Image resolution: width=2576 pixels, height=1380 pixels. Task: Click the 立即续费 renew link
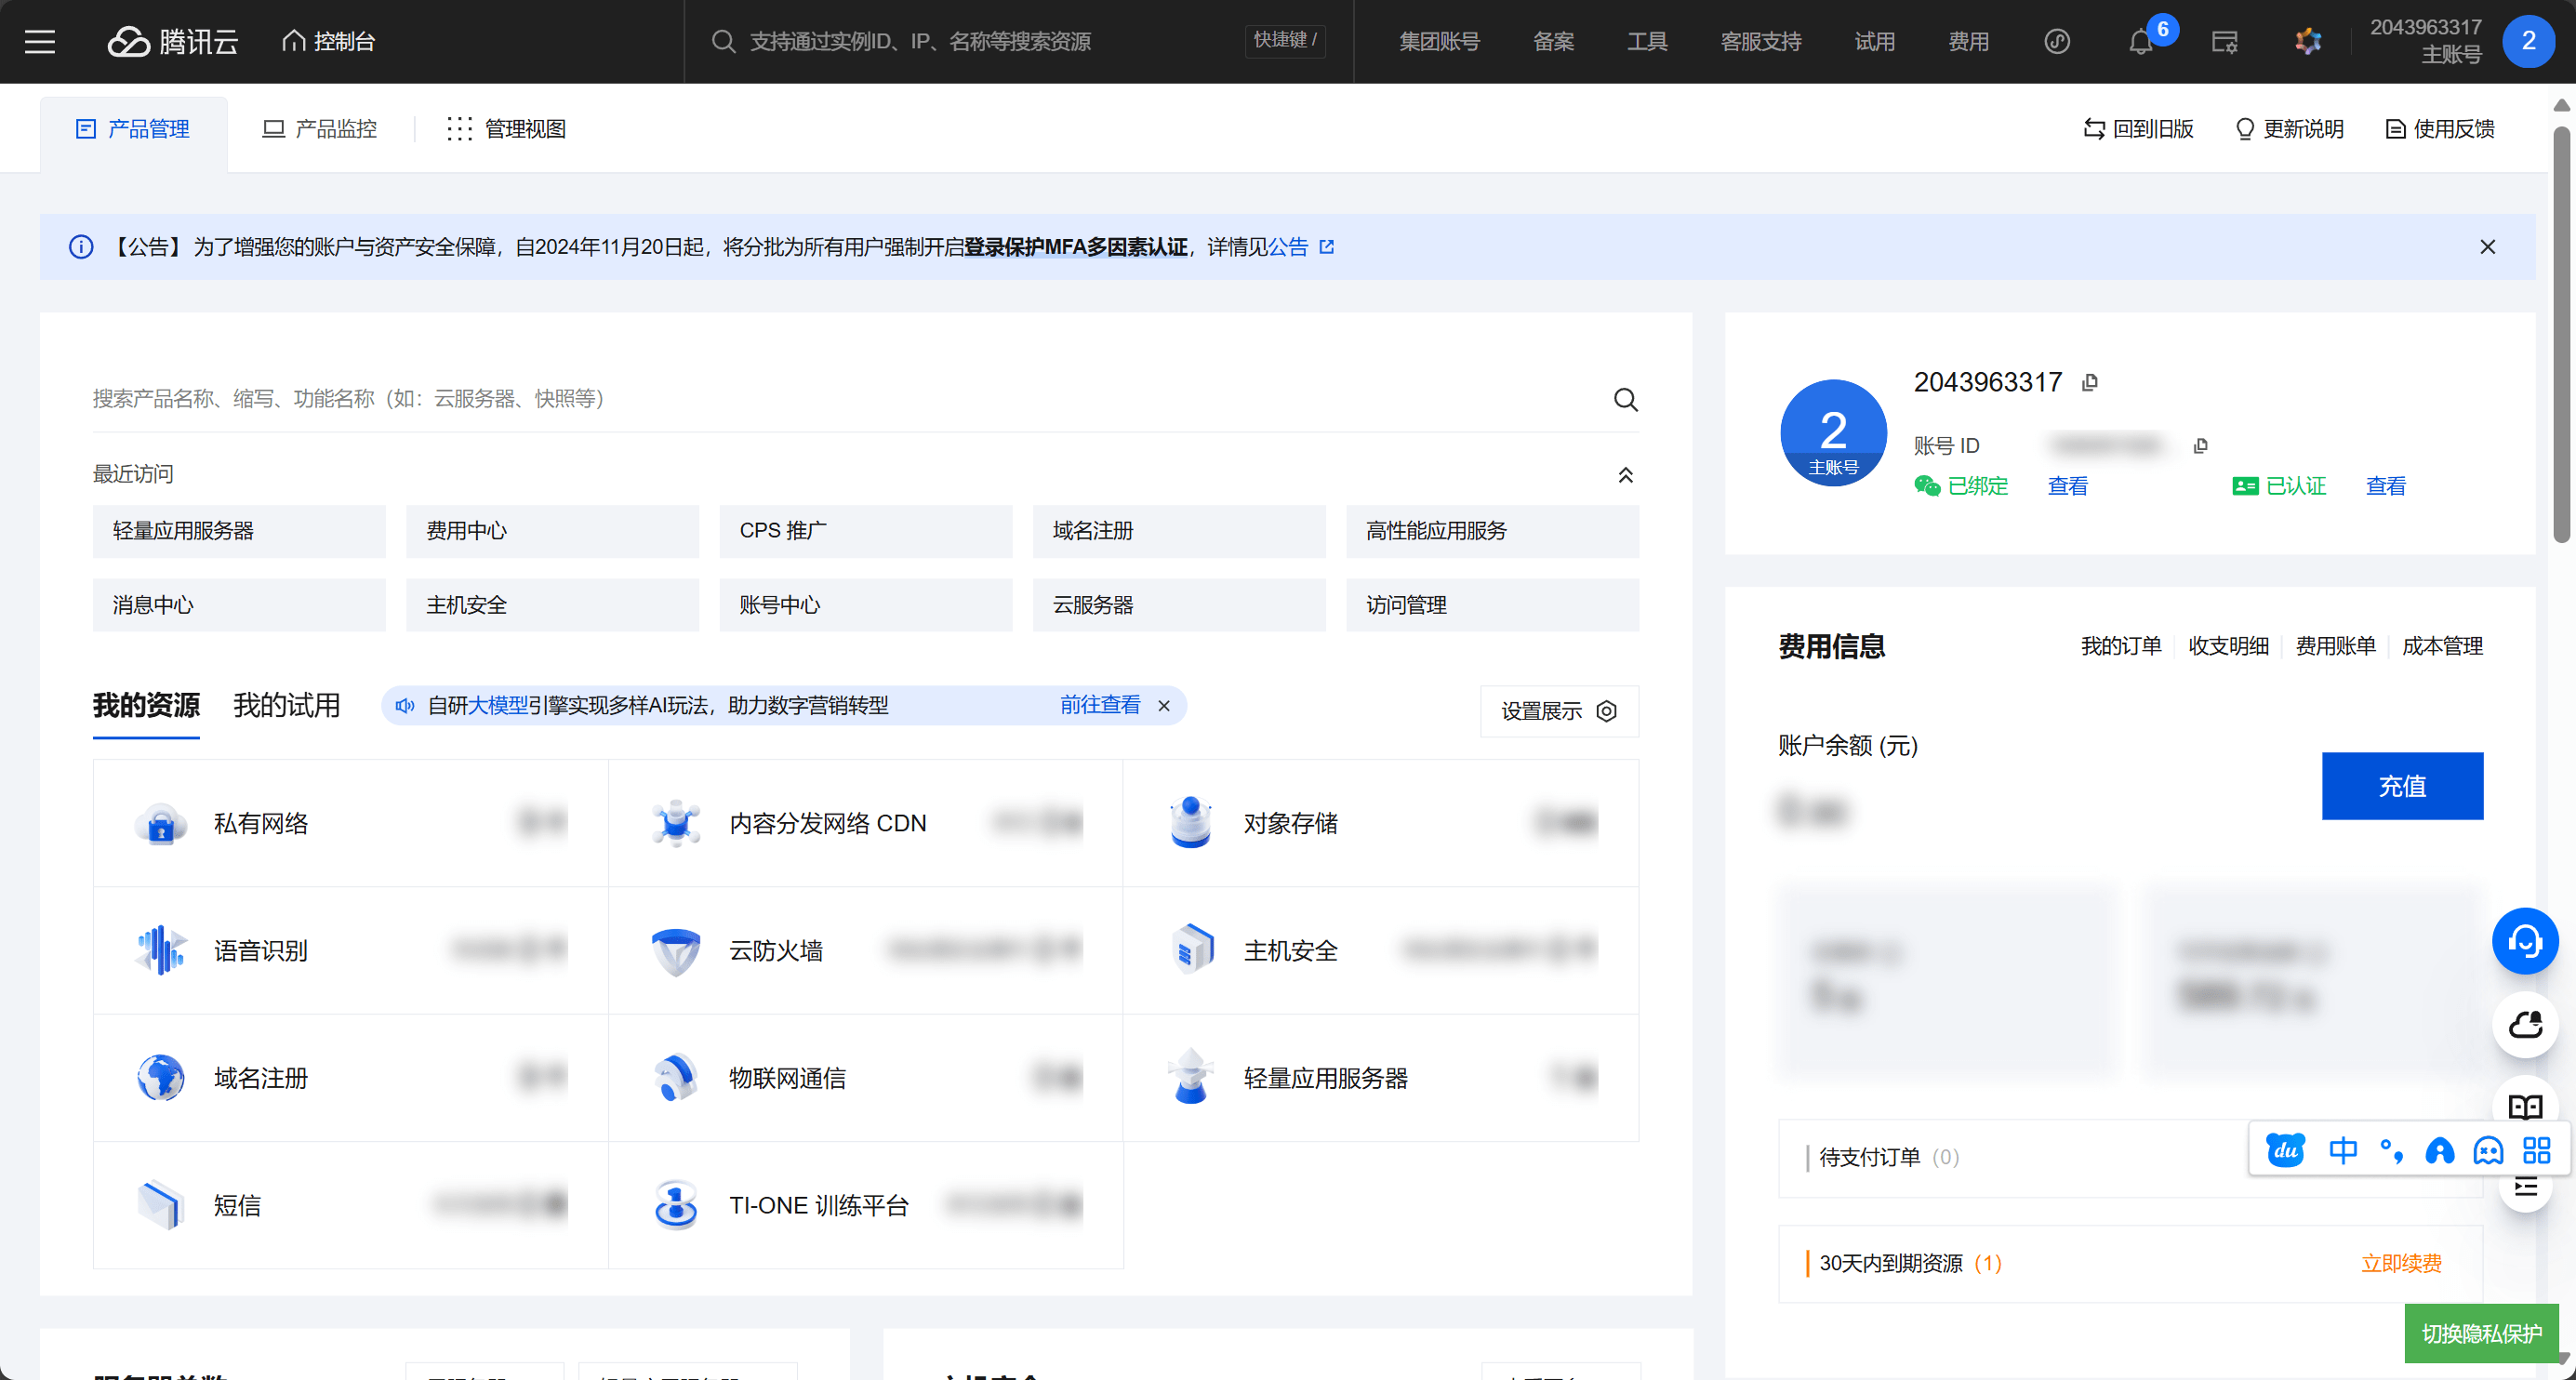(x=2402, y=1263)
